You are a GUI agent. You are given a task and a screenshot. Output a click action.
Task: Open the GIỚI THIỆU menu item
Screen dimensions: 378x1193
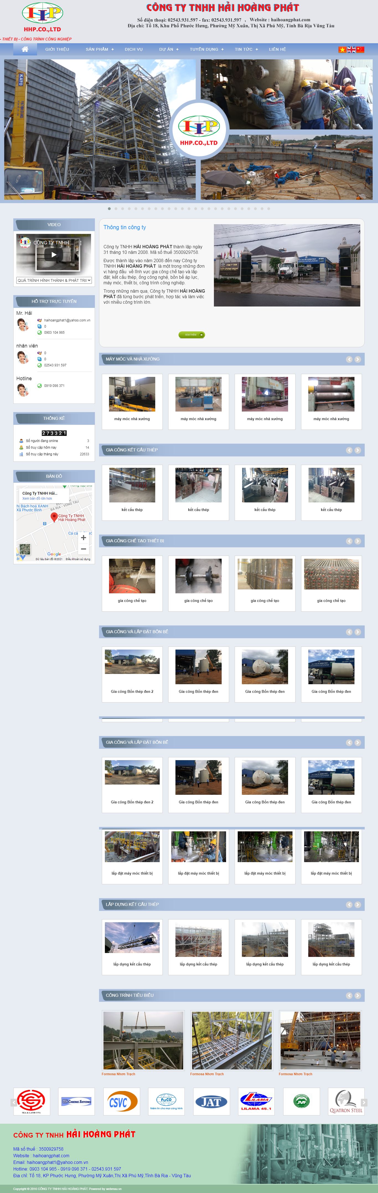tap(57, 49)
